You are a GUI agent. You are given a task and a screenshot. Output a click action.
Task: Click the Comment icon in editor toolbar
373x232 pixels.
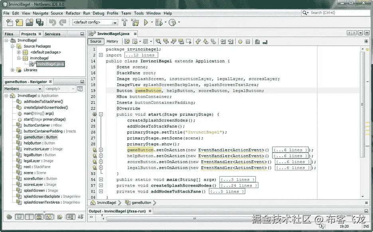pyautogui.click(x=257, y=42)
